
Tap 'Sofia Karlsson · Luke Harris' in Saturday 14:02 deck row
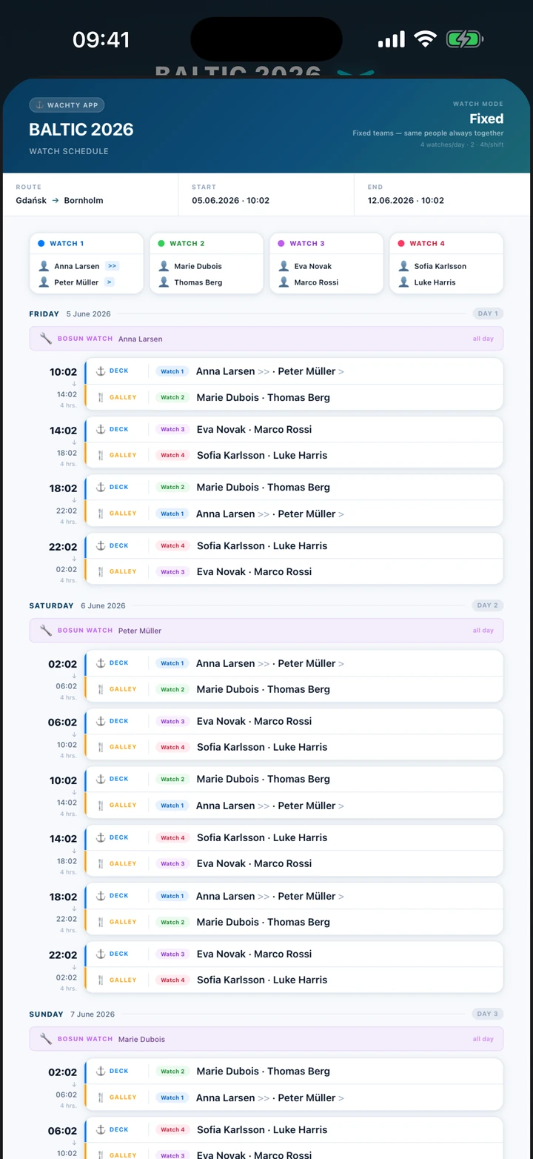(262, 837)
